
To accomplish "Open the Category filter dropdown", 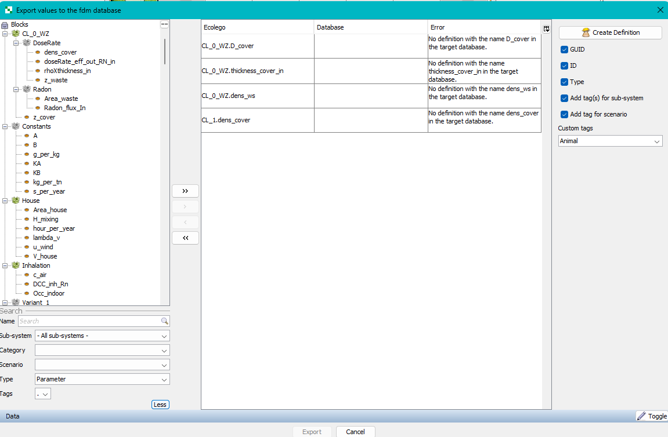I will pyautogui.click(x=102, y=350).
